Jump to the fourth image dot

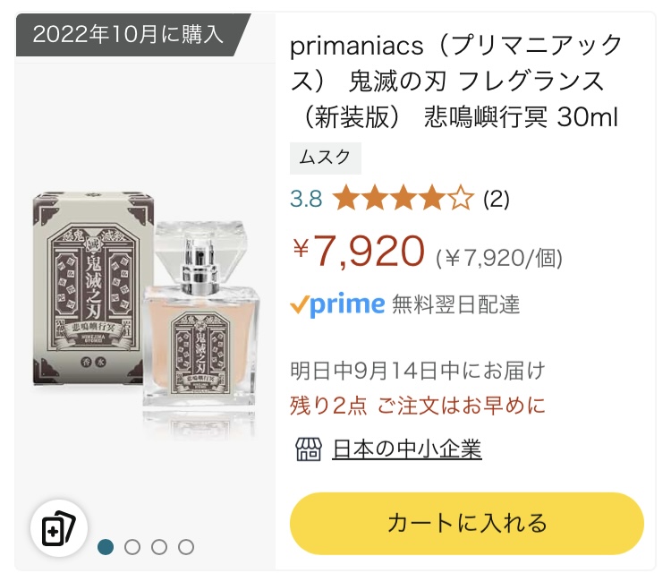pyautogui.click(x=186, y=546)
